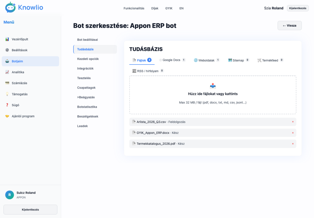Image resolution: width=314 pixels, height=218 pixels.
Task: Open Funkcionalitás in top navigation
Action: tap(134, 8)
